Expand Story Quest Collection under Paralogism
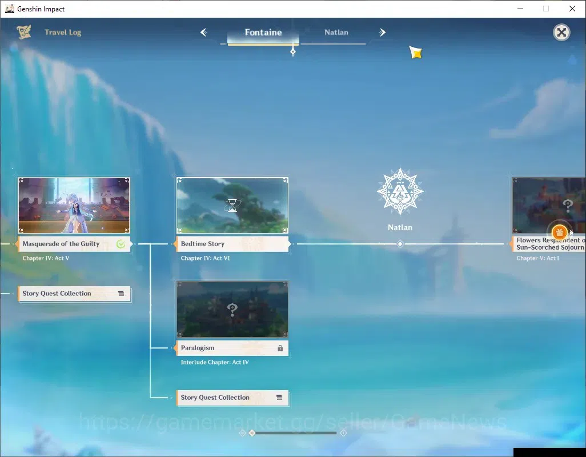The image size is (586, 457). pos(232,398)
